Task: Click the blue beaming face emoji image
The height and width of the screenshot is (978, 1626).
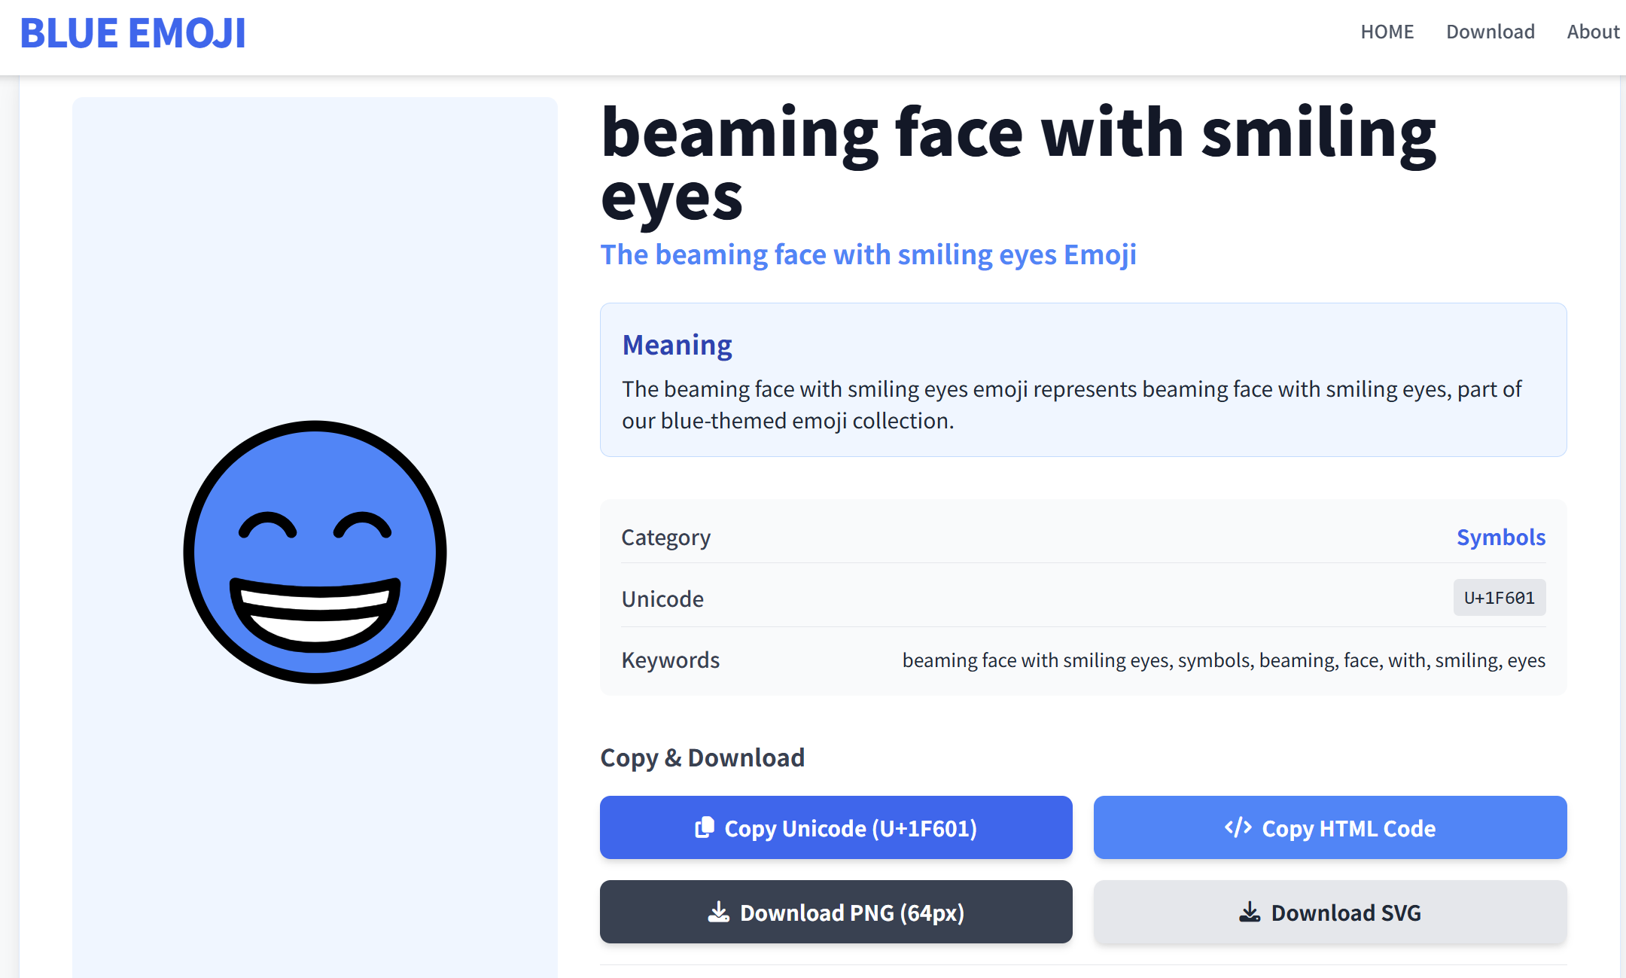Action: 315,552
